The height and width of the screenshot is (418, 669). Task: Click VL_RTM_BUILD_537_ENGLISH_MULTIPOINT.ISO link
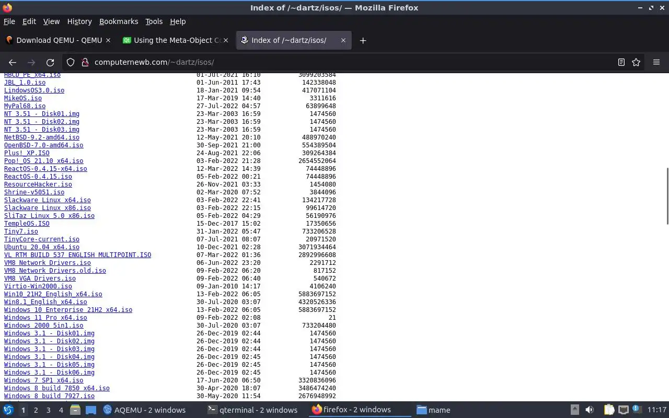tap(77, 255)
